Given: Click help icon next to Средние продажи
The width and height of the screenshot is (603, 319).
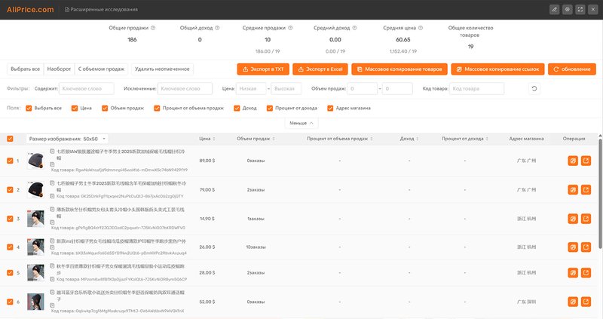Looking at the screenshot, I should pyautogui.click(x=290, y=28).
